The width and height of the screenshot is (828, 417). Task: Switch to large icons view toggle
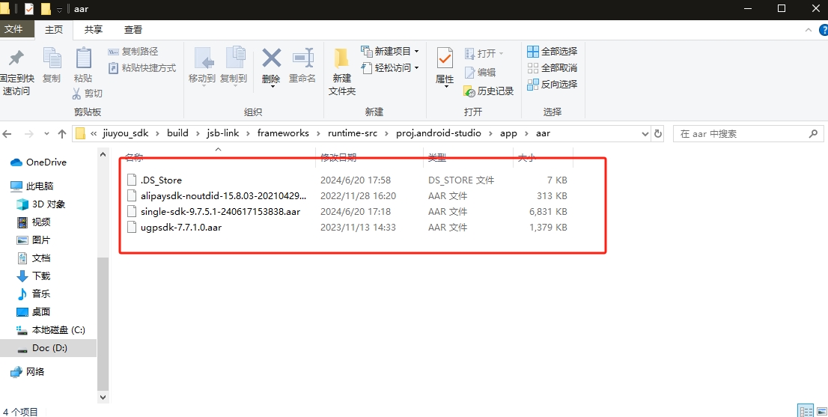coord(821,410)
